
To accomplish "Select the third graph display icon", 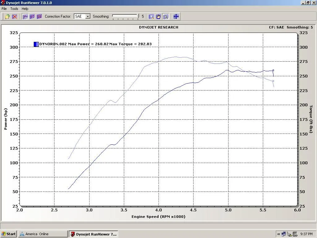I will [39, 16].
